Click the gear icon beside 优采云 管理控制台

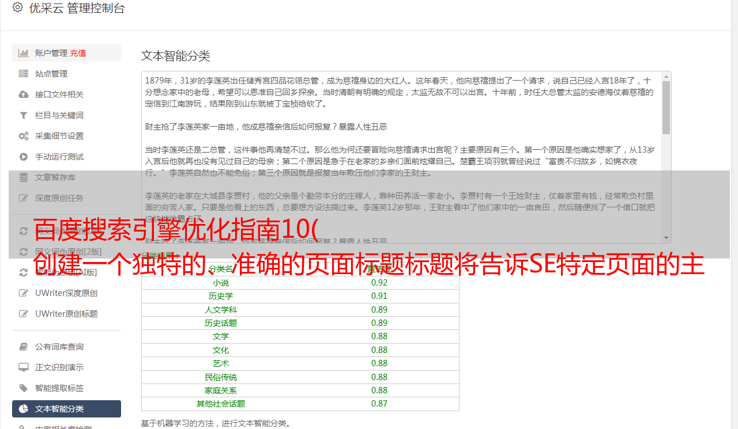(17, 7)
